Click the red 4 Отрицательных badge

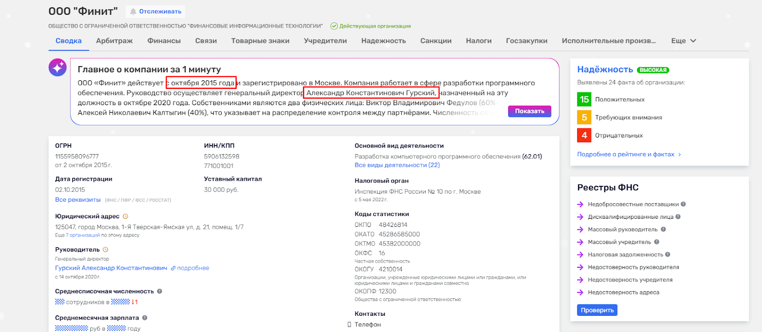[584, 136]
